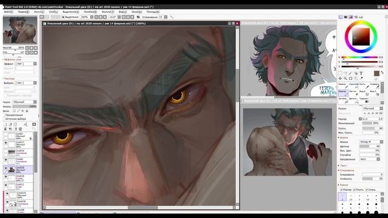Choose the Аэрограф airbrush tool
Screen dimensions: 388x218
[x=354, y=86]
